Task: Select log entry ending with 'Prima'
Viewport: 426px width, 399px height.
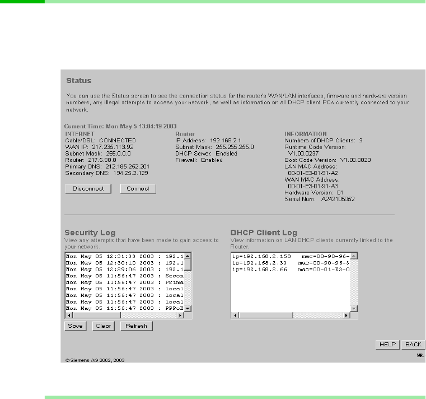Action: click(x=125, y=282)
